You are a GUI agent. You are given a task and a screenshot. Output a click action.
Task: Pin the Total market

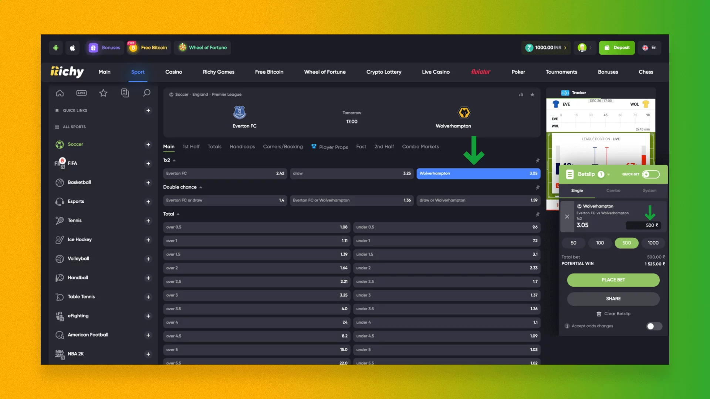(x=537, y=214)
